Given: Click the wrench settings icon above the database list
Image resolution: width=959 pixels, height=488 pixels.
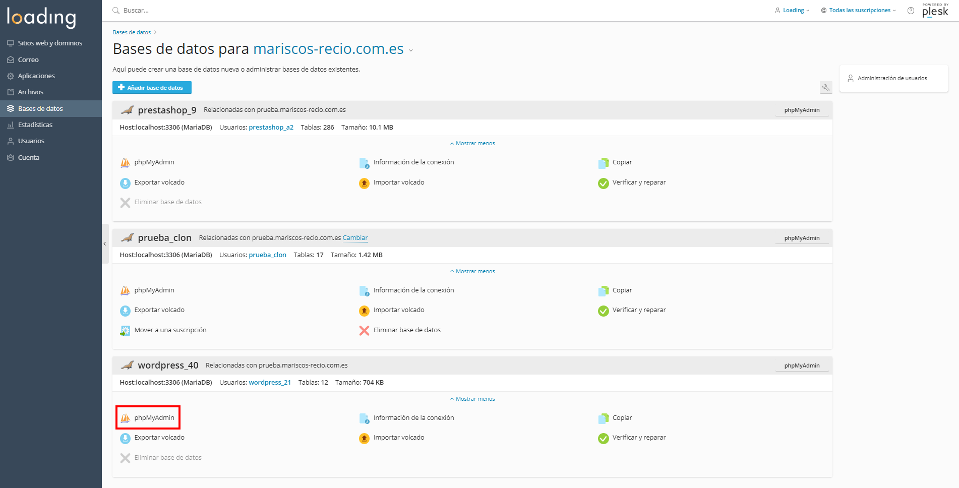Looking at the screenshot, I should pyautogui.click(x=826, y=88).
